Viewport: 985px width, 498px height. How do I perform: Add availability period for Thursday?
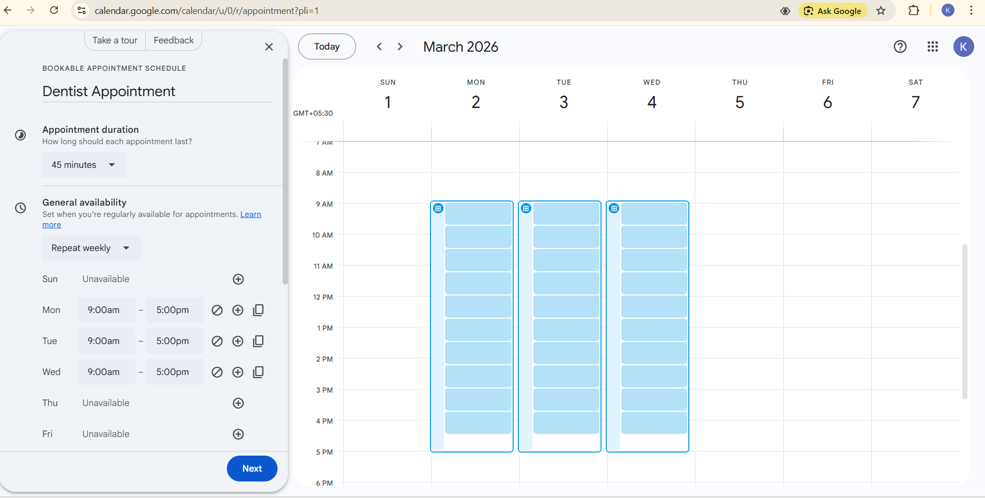coord(238,403)
